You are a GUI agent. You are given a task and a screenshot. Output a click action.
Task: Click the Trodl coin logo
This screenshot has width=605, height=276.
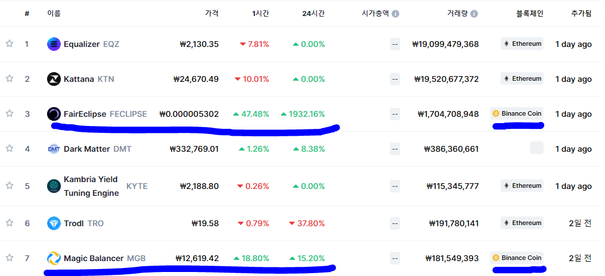tap(53, 223)
